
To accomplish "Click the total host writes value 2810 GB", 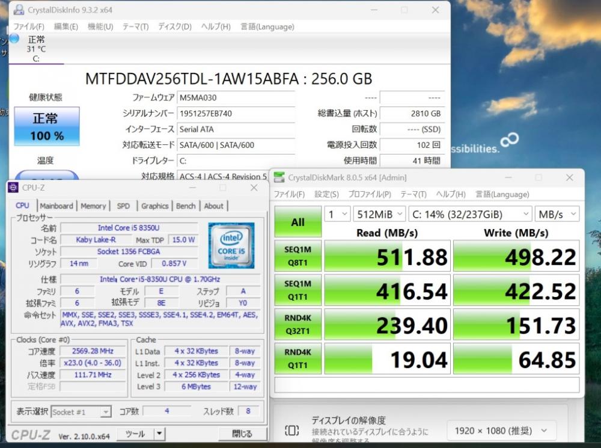I will click(x=412, y=113).
